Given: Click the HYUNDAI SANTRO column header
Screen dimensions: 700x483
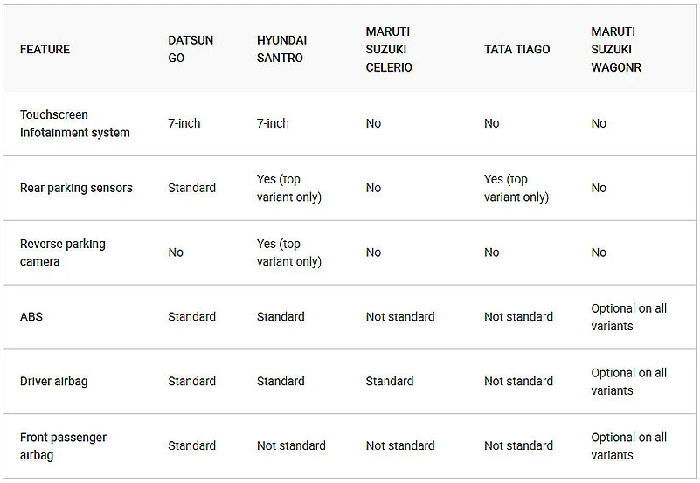Looking at the screenshot, I should pos(281,50).
